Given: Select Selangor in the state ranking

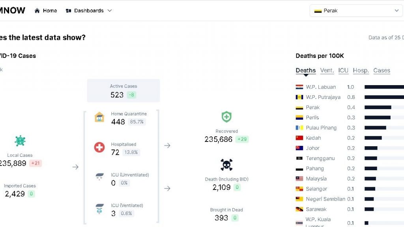Looking at the screenshot, I should click(316, 189).
